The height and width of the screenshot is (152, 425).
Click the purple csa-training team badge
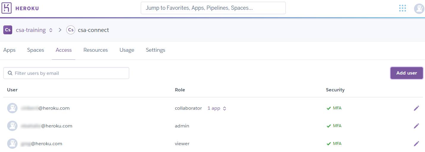[8, 30]
